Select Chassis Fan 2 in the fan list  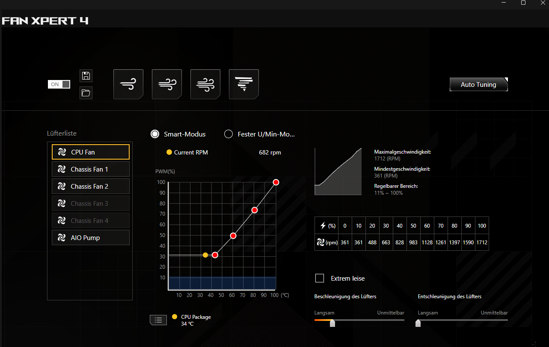90,186
